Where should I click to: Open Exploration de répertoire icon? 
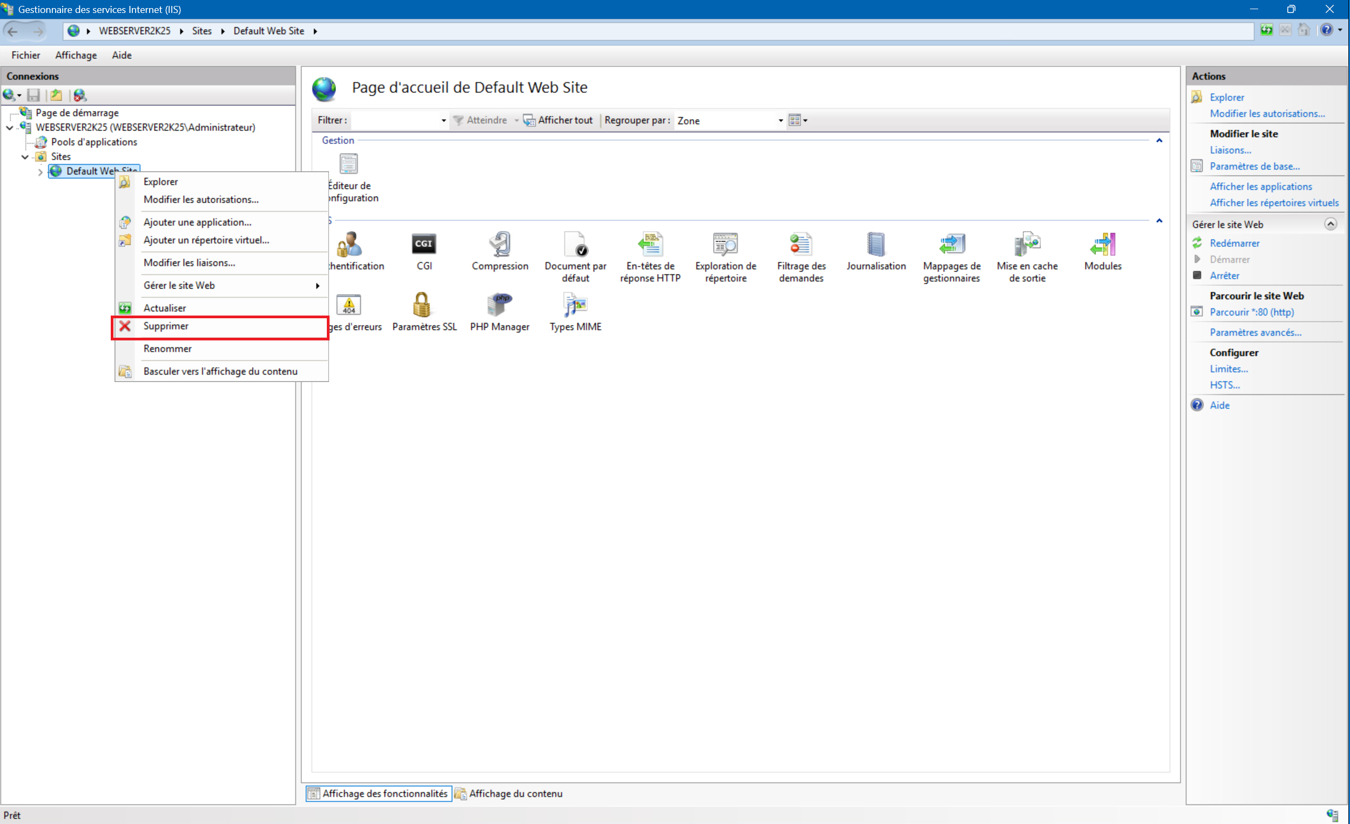pyautogui.click(x=726, y=244)
